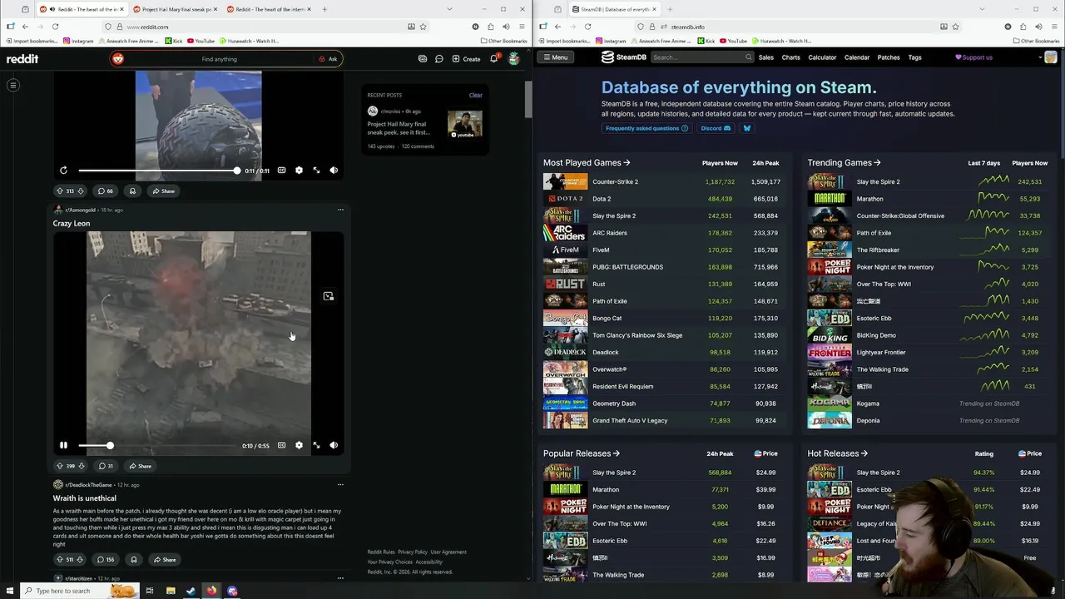
Task: Open a new tab in Reddit window
Action: coord(324,9)
